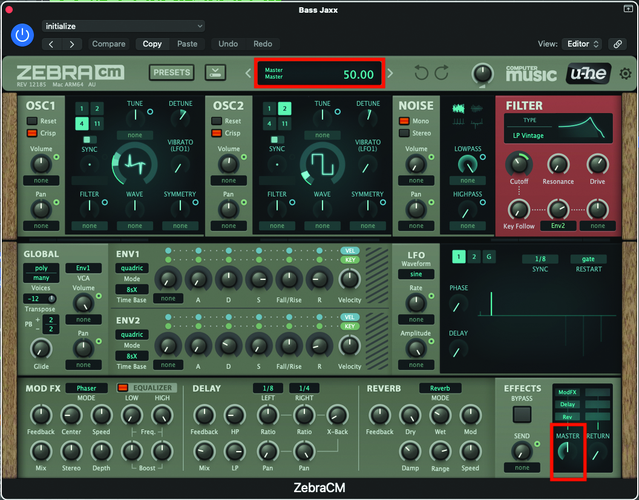Open the Reverb mode selector
The height and width of the screenshot is (500, 639).
440,388
